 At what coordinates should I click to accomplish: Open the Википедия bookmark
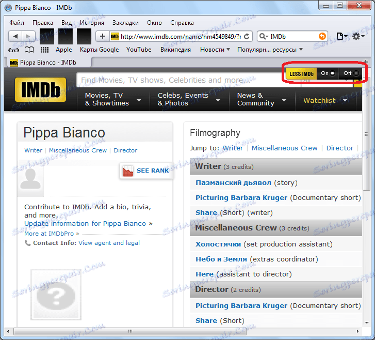coord(175,50)
